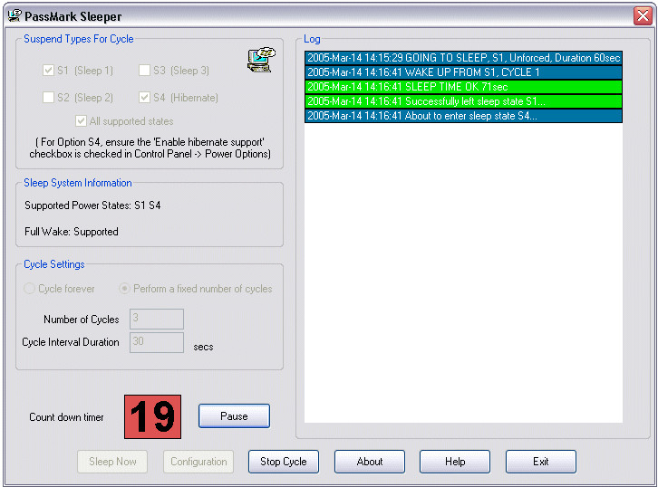Viewport: 658px width, 487px height.
Task: Stop the running sleep cycle
Action: [284, 462]
